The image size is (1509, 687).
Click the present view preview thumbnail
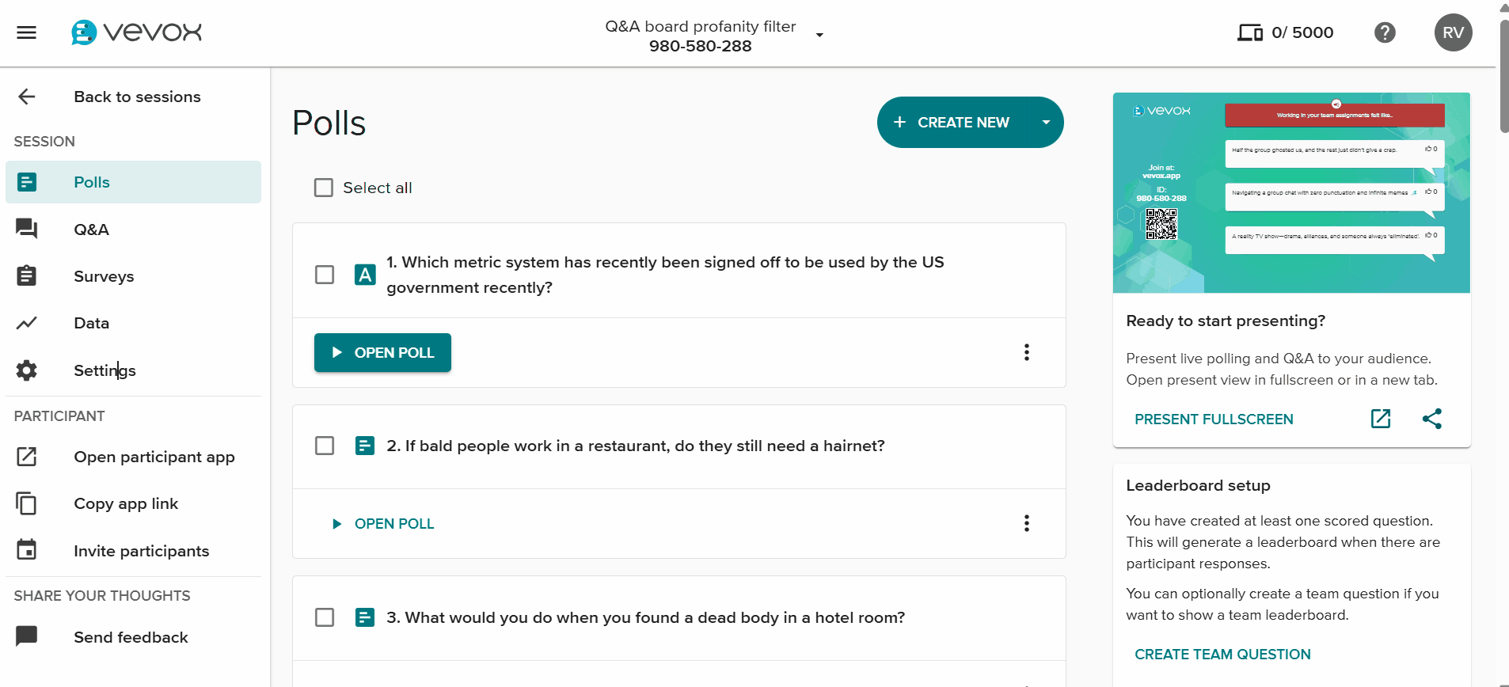click(x=1291, y=193)
